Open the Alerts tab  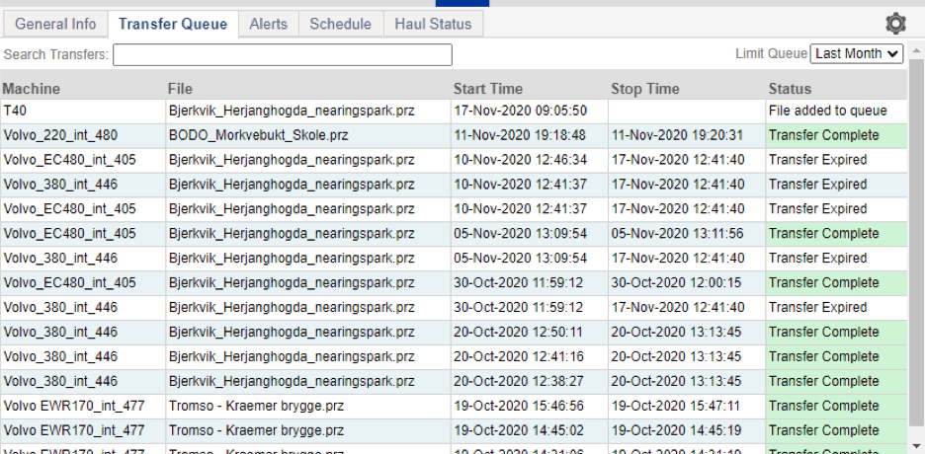[269, 24]
